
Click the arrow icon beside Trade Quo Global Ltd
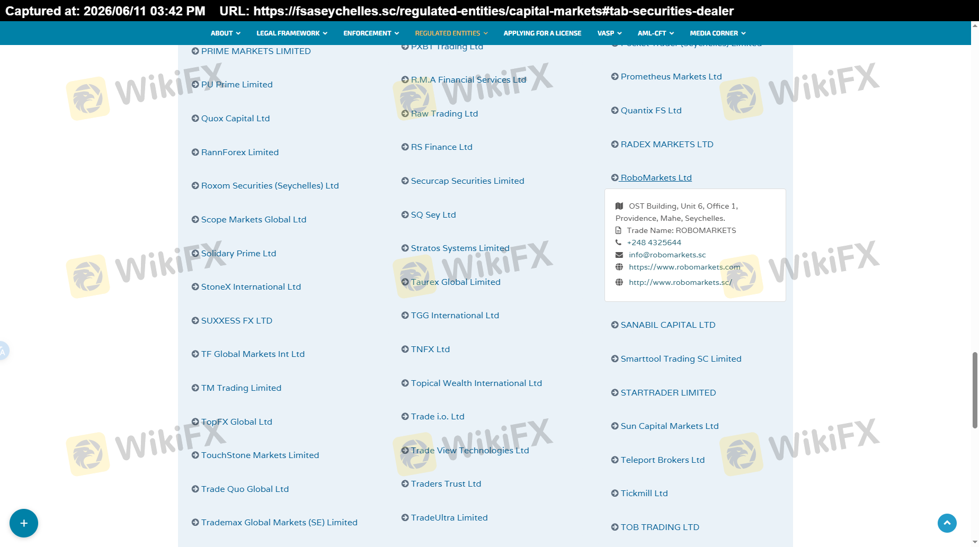click(195, 489)
